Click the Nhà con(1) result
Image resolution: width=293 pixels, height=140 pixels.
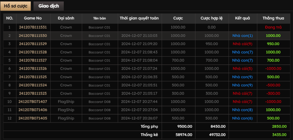pyautogui.click(x=242, y=36)
